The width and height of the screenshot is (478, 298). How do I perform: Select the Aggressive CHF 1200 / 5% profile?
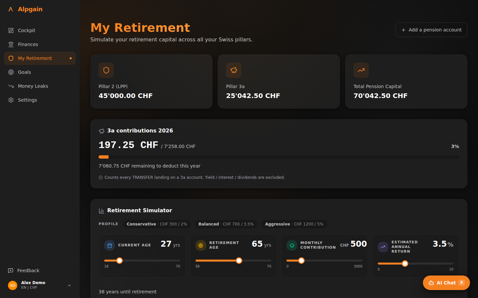tap(294, 224)
